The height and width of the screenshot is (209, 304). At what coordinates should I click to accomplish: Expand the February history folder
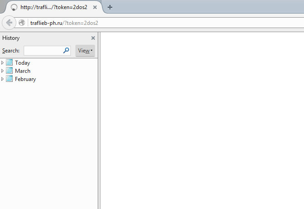[3, 79]
